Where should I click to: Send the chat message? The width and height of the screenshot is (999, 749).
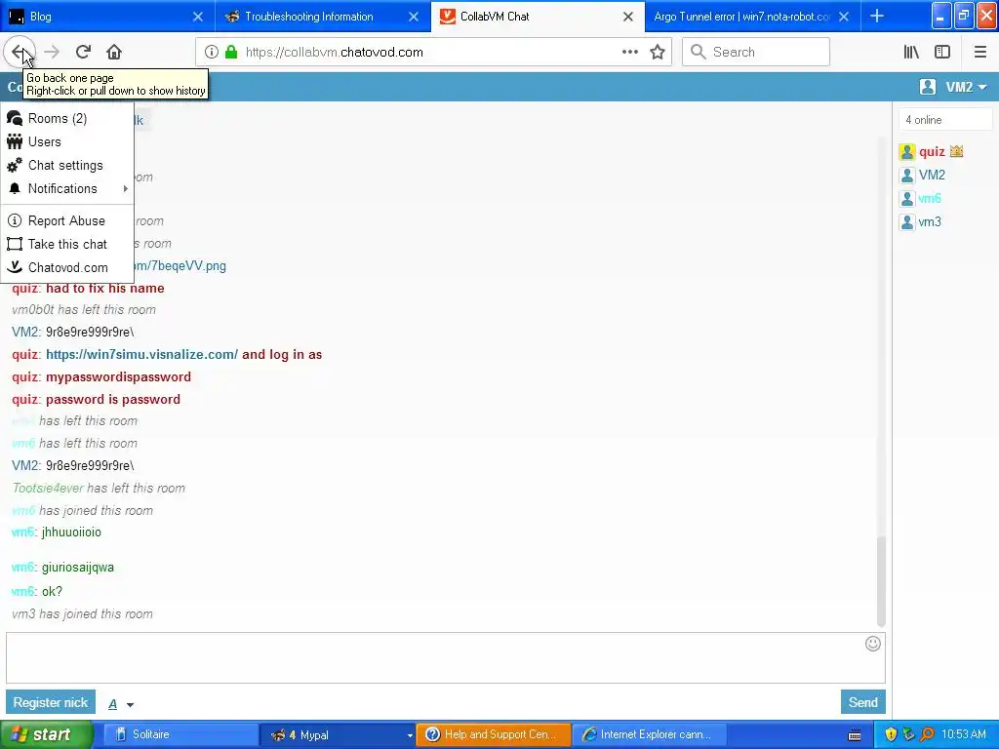click(862, 702)
